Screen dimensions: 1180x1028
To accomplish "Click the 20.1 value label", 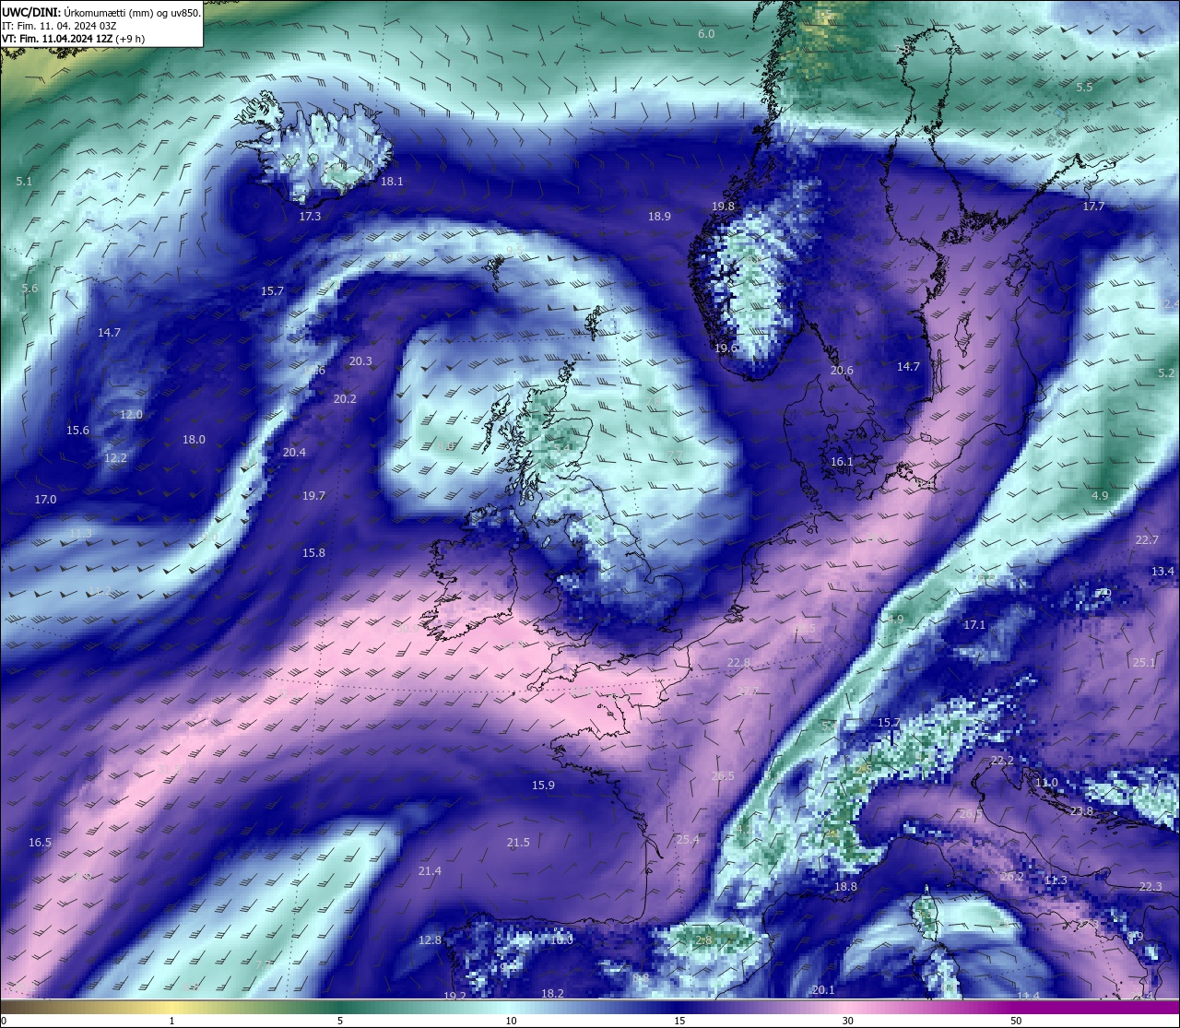I will coord(823,990).
